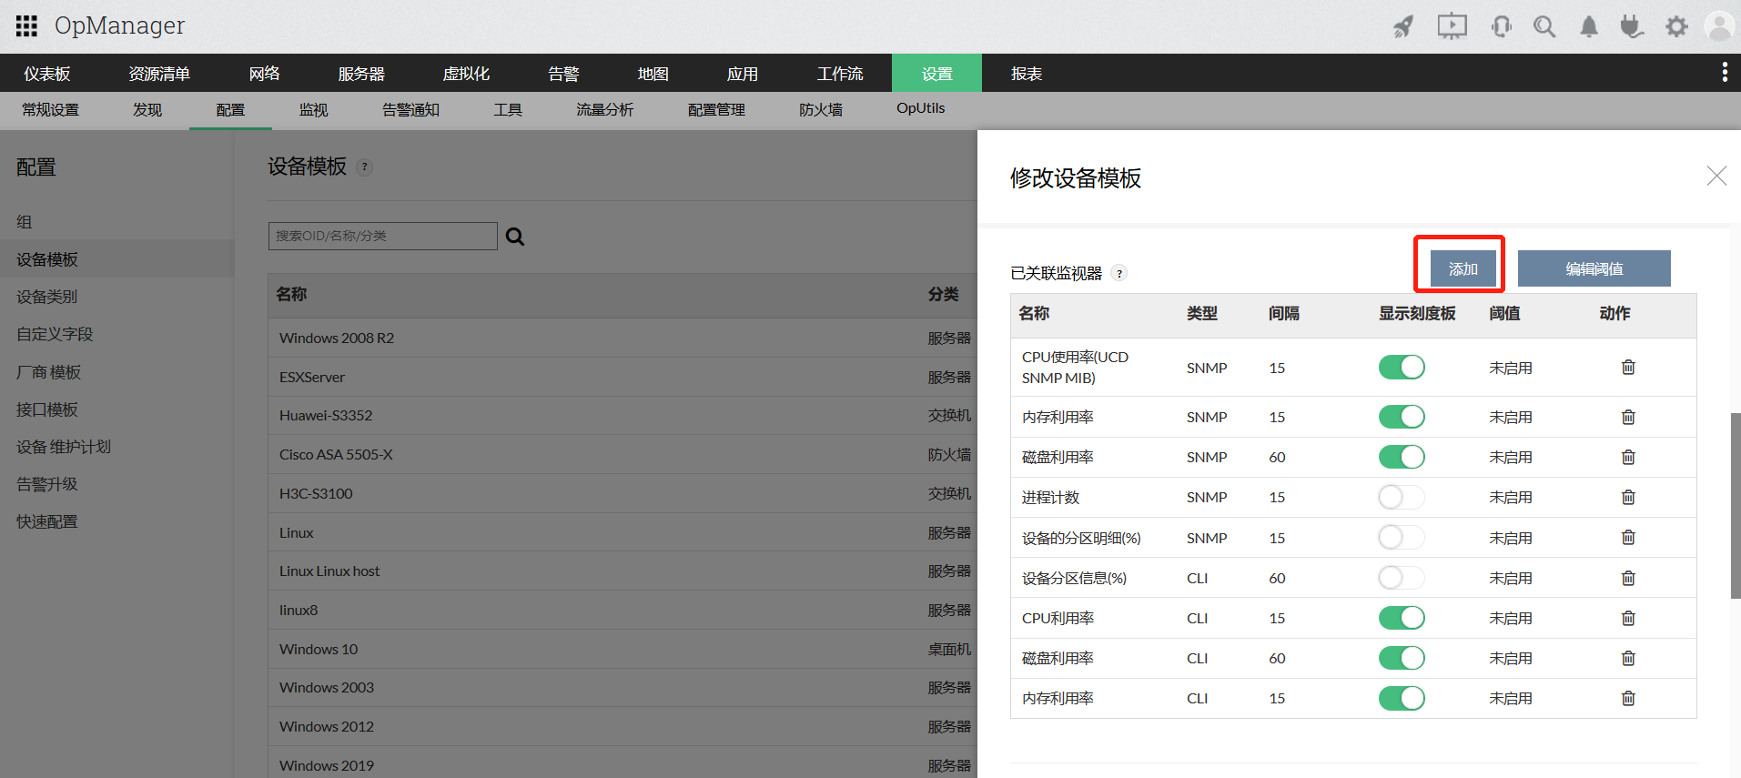Open 设备维护计划 in the sidebar

[64, 447]
